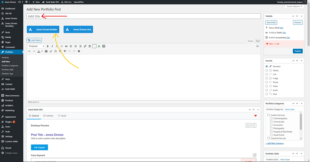Align text center in the editor
Image resolution: width=310 pixels, height=162 pixels.
75,46
